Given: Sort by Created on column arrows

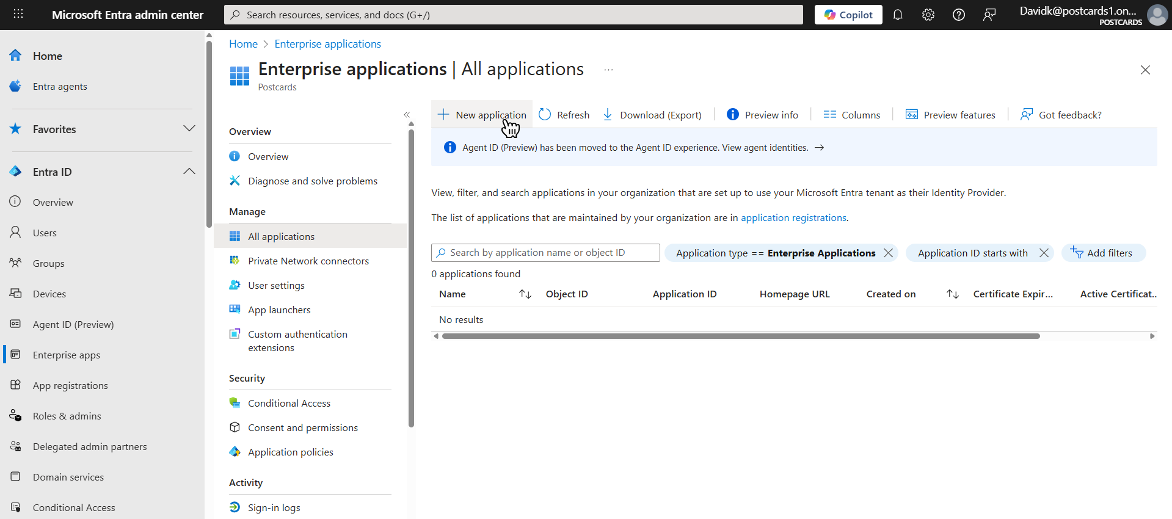Looking at the screenshot, I should [x=953, y=294].
